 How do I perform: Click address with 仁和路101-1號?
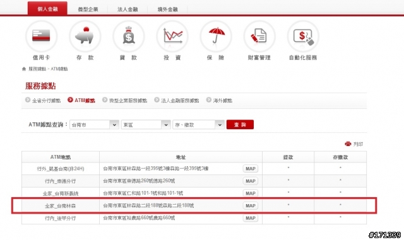[x=143, y=193]
